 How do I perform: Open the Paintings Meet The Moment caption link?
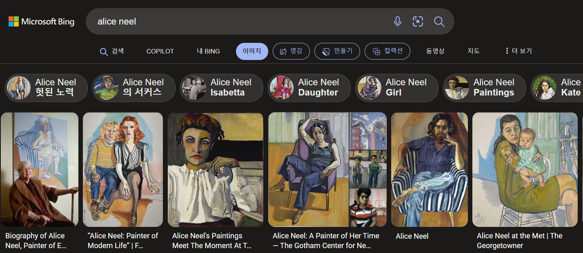tap(212, 241)
